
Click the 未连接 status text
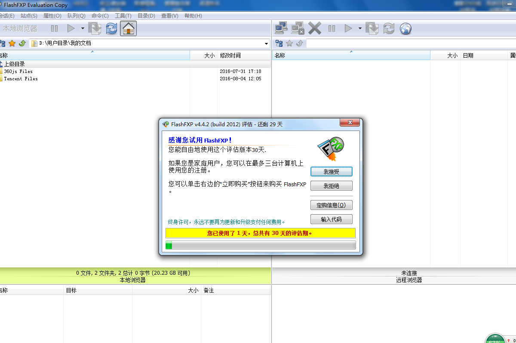[409, 273]
